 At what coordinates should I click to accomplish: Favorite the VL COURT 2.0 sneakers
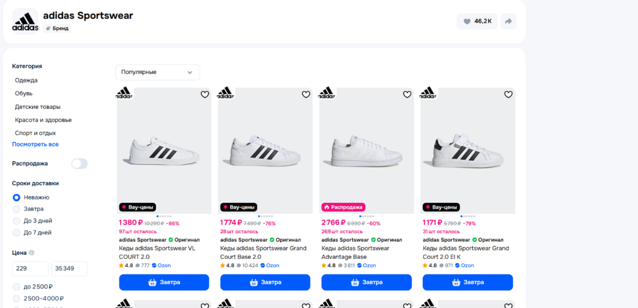click(205, 95)
